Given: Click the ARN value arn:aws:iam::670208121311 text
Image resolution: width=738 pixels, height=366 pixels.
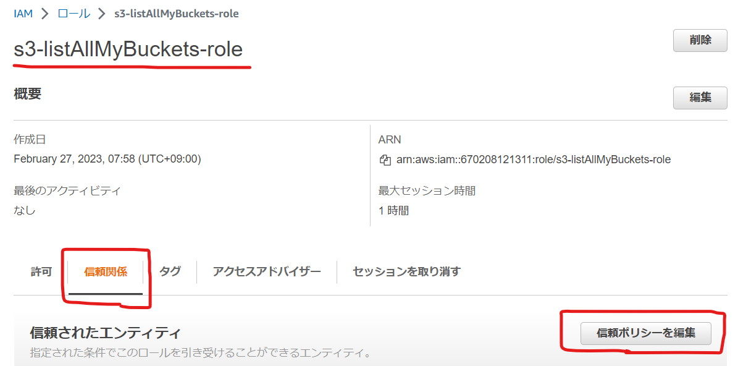Looking at the screenshot, I should [x=534, y=160].
